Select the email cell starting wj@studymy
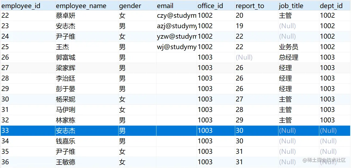The width and height of the screenshot is (351, 168). coord(176,47)
